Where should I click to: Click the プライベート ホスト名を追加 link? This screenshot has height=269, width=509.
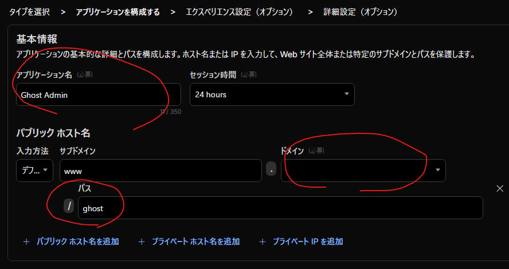point(195,242)
